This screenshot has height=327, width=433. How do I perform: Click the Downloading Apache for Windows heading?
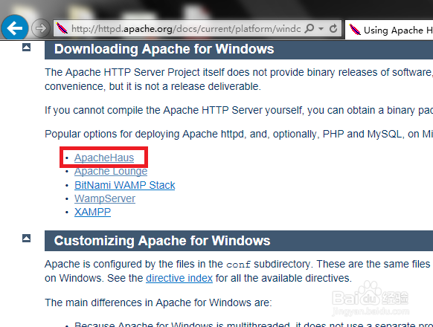pos(164,49)
